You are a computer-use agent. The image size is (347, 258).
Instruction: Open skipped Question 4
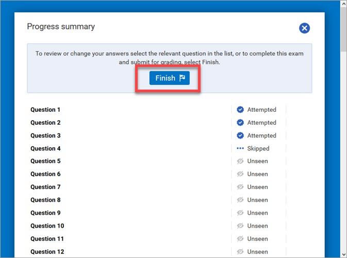coord(45,148)
